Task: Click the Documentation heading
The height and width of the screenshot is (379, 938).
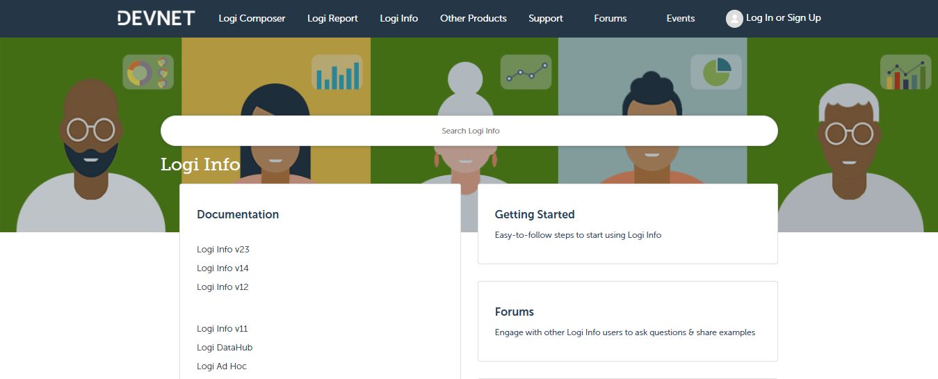Action: coord(238,214)
